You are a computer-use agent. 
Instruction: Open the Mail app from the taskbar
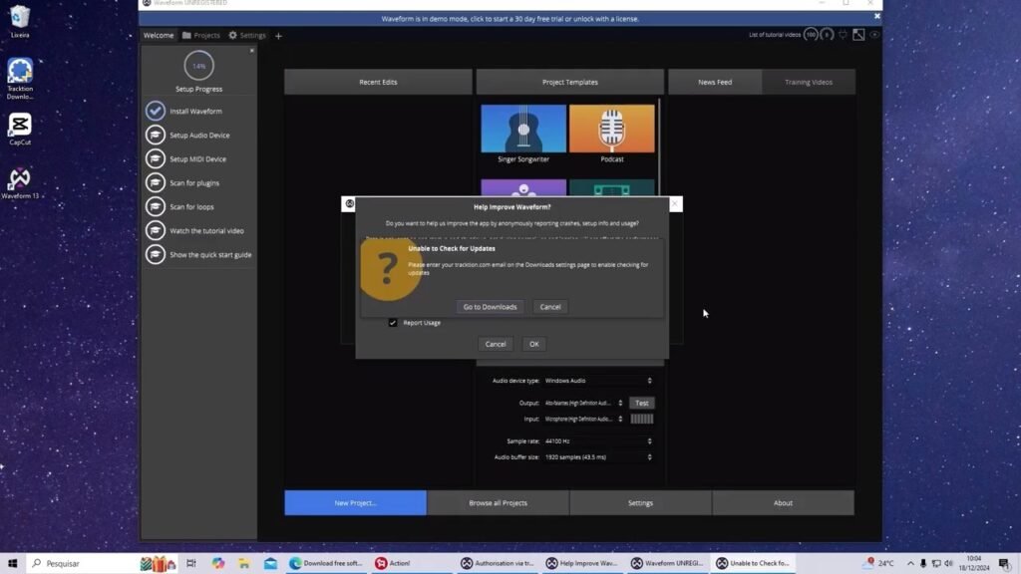coord(271,563)
